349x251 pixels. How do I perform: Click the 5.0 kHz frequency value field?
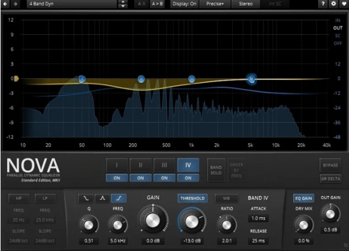(117, 241)
